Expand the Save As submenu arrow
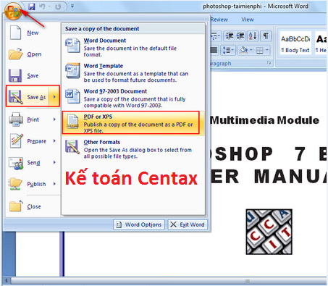Screen dimensions: 328x286 coord(54,97)
